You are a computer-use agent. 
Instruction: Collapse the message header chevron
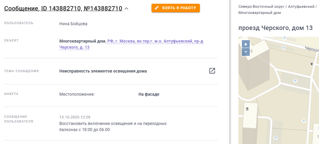click(x=127, y=9)
